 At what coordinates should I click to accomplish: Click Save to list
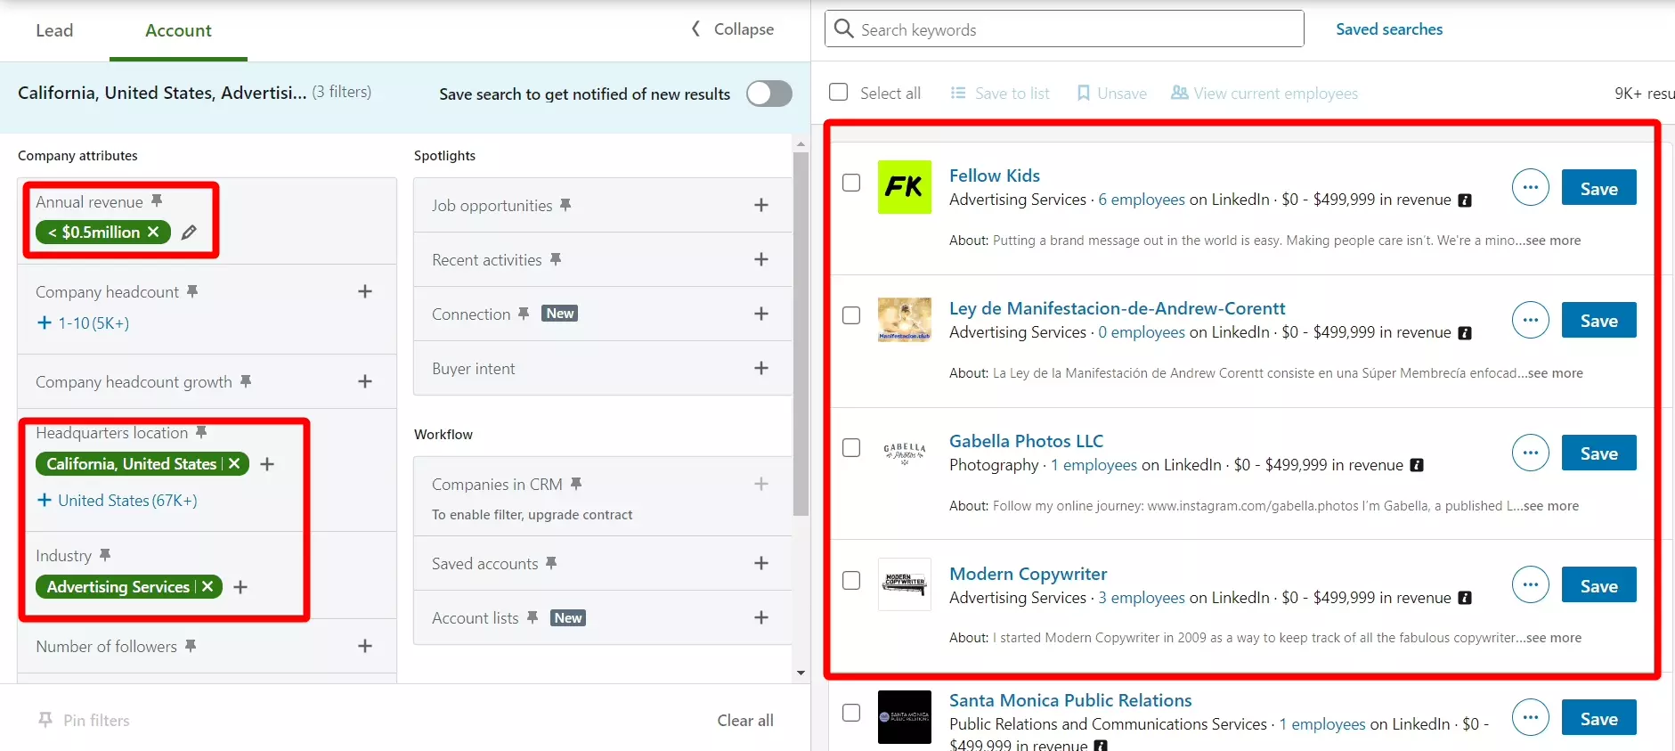[1000, 94]
